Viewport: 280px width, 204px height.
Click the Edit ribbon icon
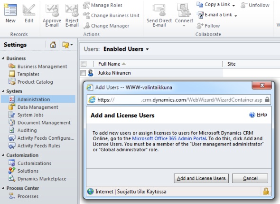tap(29, 10)
